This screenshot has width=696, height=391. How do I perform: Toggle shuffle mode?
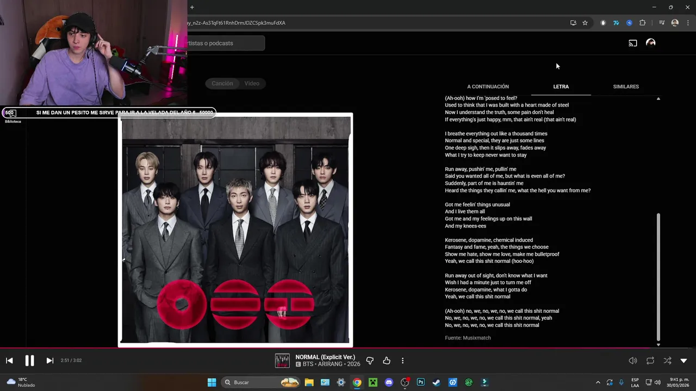(x=667, y=361)
